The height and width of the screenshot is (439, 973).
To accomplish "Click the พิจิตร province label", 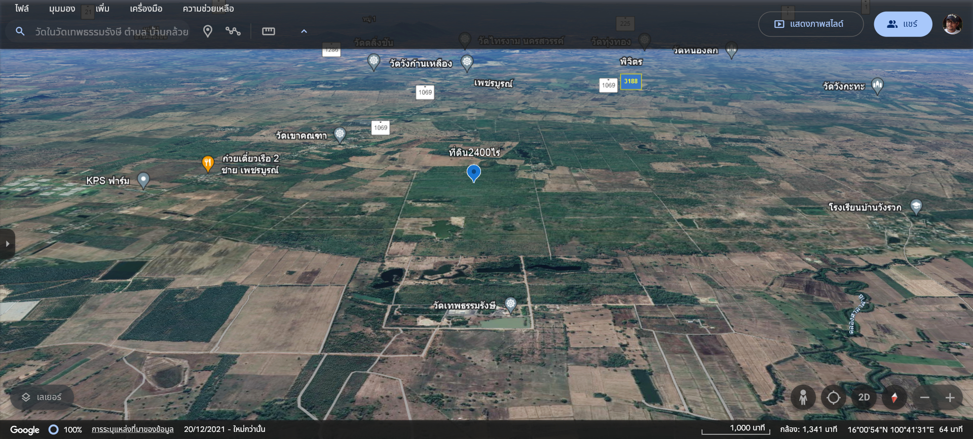I will (x=631, y=62).
